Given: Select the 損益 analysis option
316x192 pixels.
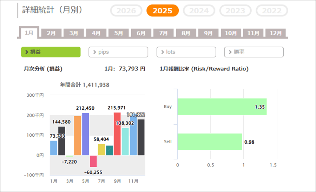Looking at the screenshot, I should tap(51, 52).
